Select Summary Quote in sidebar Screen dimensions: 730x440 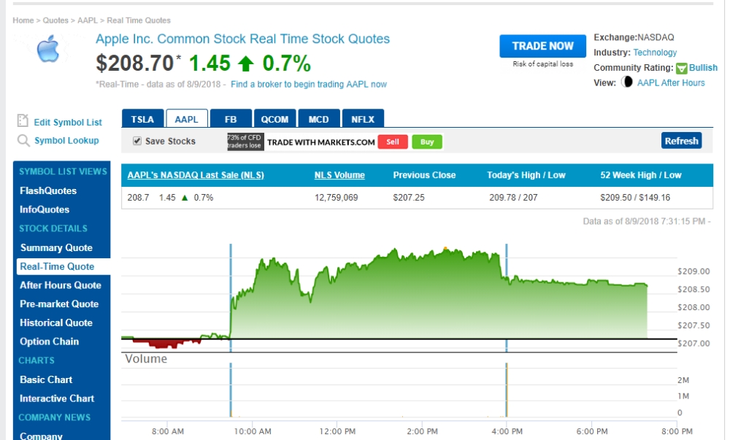coord(56,248)
